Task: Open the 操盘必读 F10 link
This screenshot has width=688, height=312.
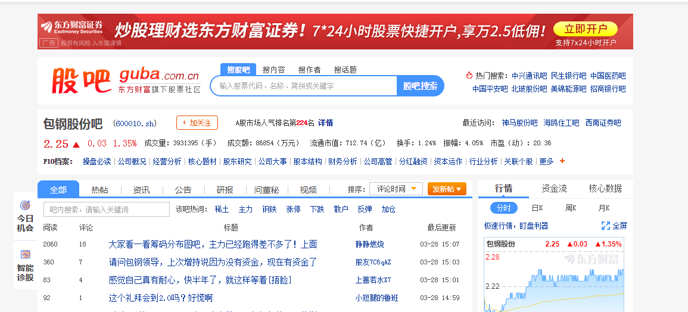Action: [97, 161]
